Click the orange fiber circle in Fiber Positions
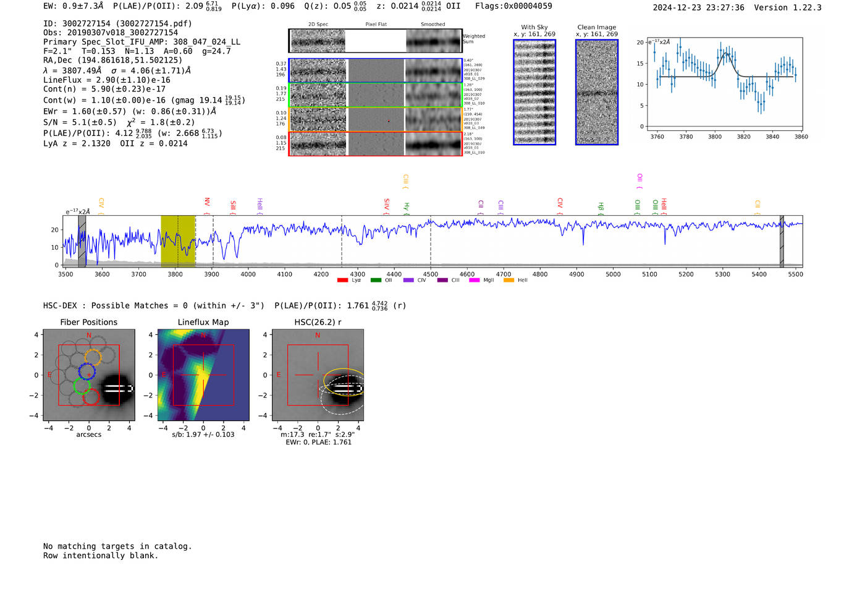The width and height of the screenshot is (865, 589). click(x=92, y=357)
